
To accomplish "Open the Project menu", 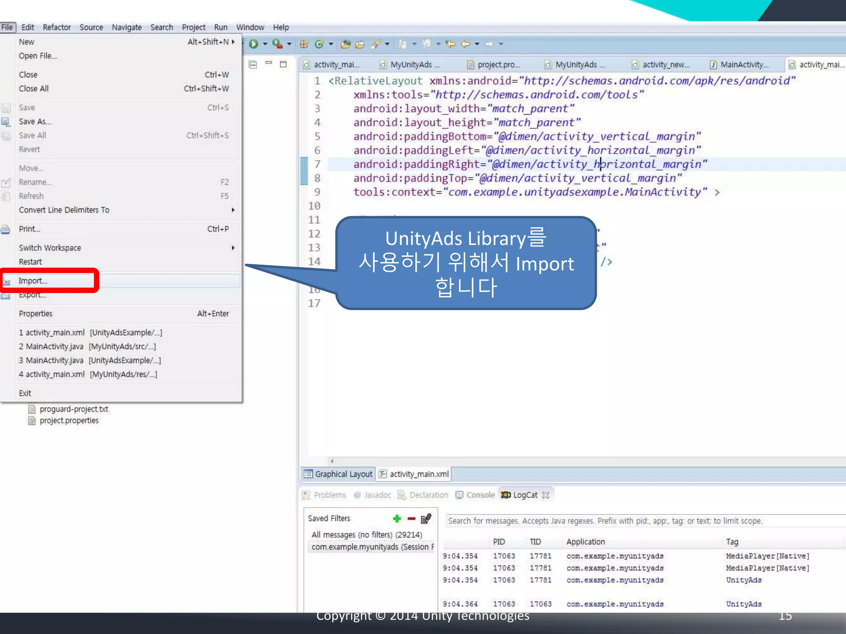I will tap(193, 27).
